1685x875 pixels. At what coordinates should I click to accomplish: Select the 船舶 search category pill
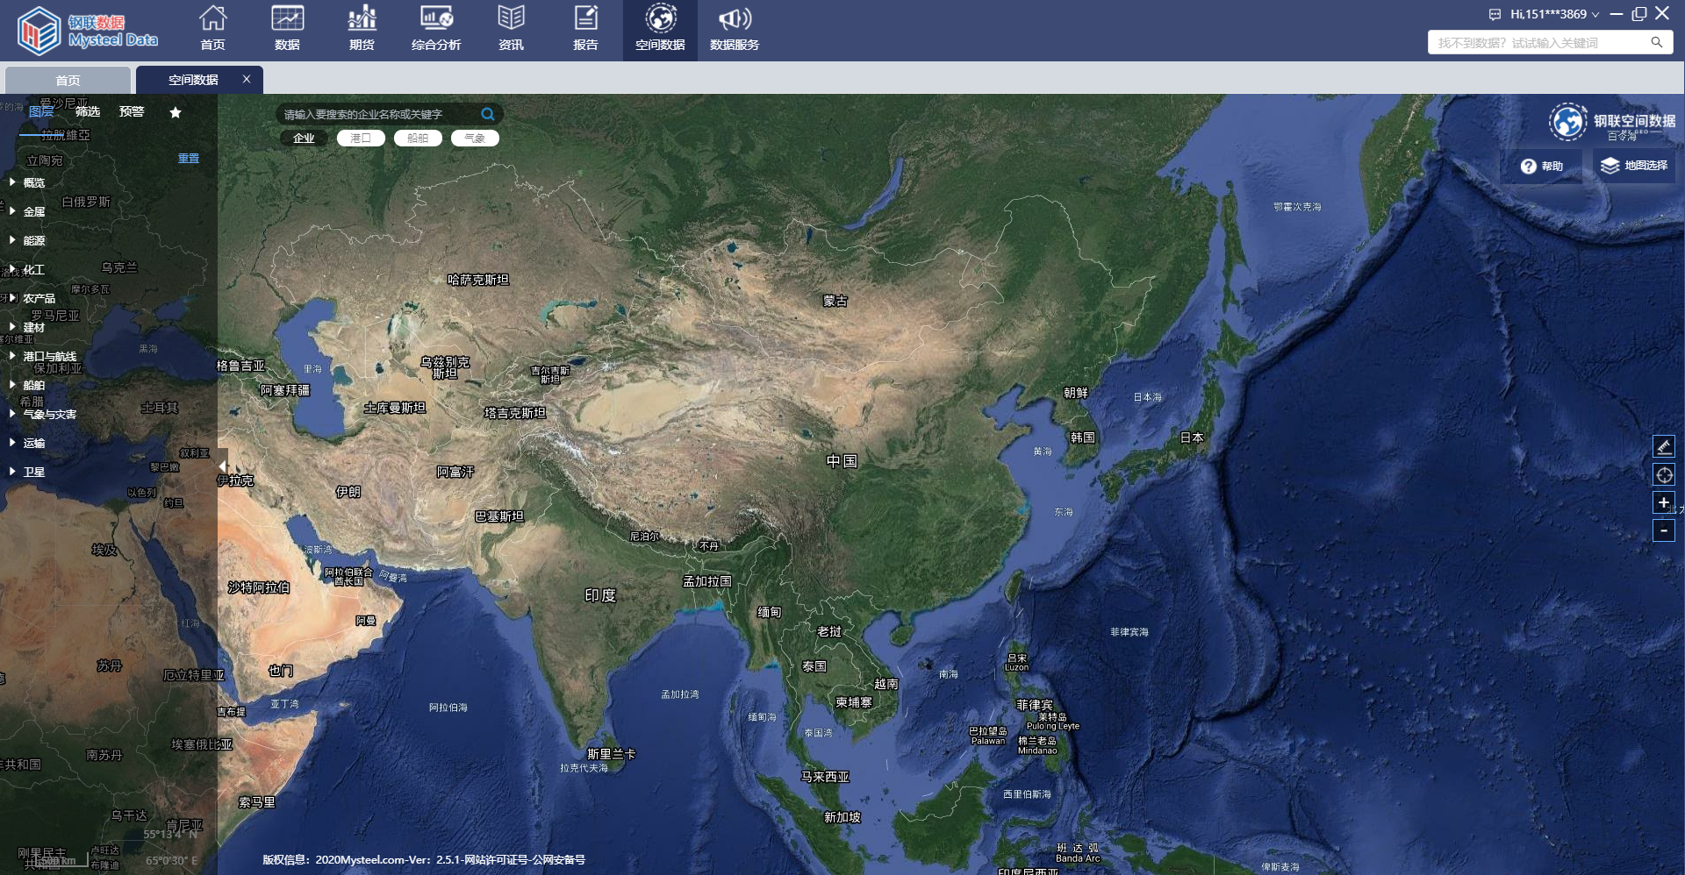pyautogui.click(x=418, y=138)
